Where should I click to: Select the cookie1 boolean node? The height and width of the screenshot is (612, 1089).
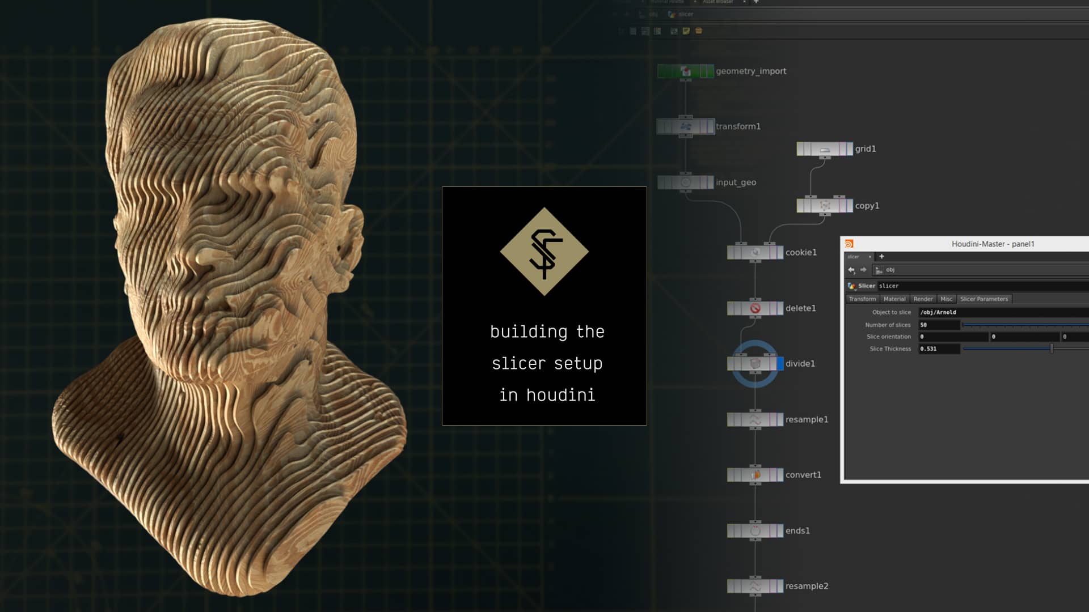pos(754,252)
